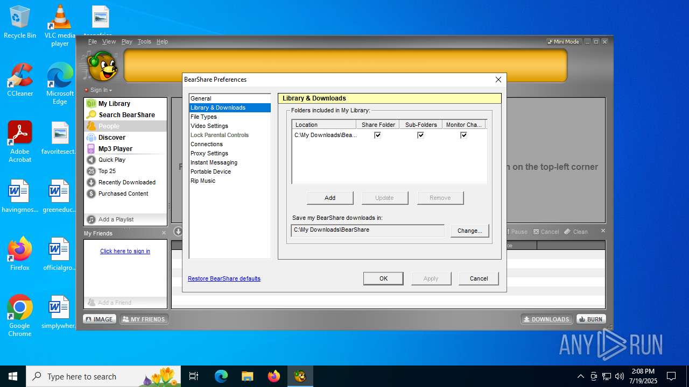Open CCleaner desktop shortcut
Viewport: 689px width, 387px height.
tap(20, 80)
